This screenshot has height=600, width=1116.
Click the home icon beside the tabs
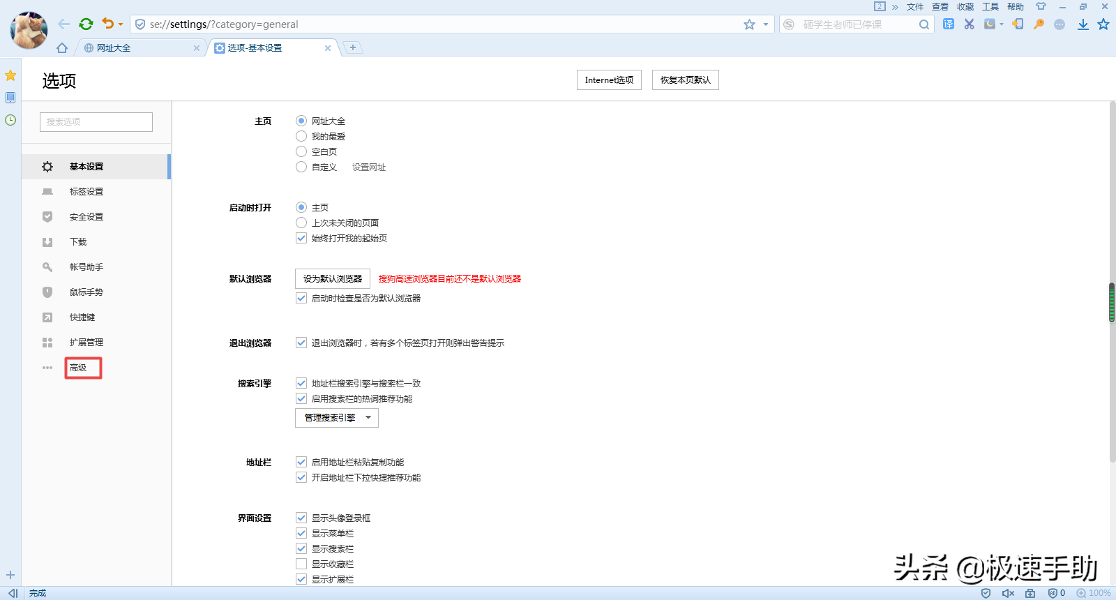point(62,48)
